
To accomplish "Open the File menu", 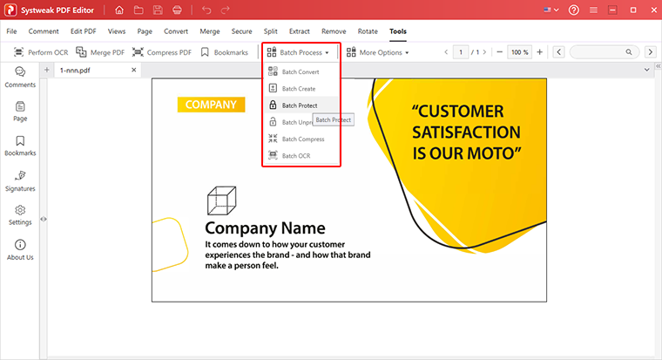I will tap(12, 31).
